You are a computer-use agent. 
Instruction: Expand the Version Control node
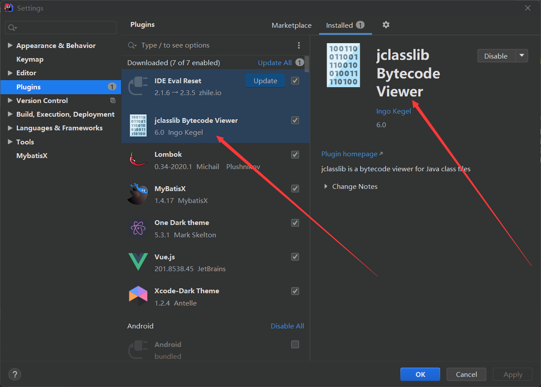pos(10,100)
